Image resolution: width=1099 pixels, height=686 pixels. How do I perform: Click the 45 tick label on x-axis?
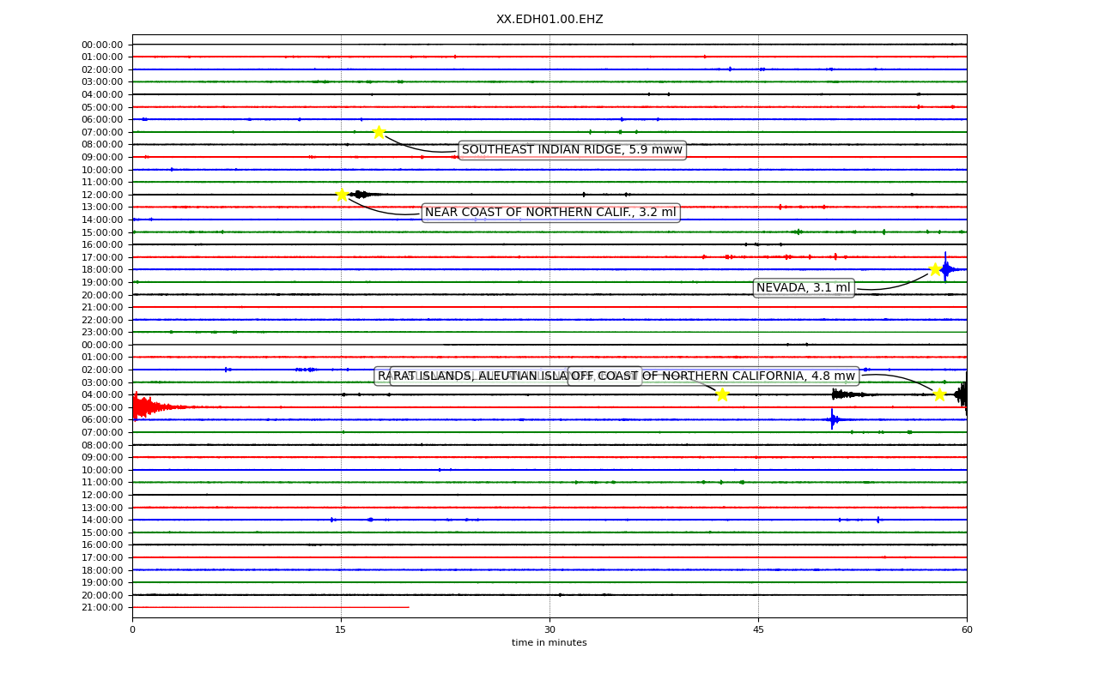[758, 630]
